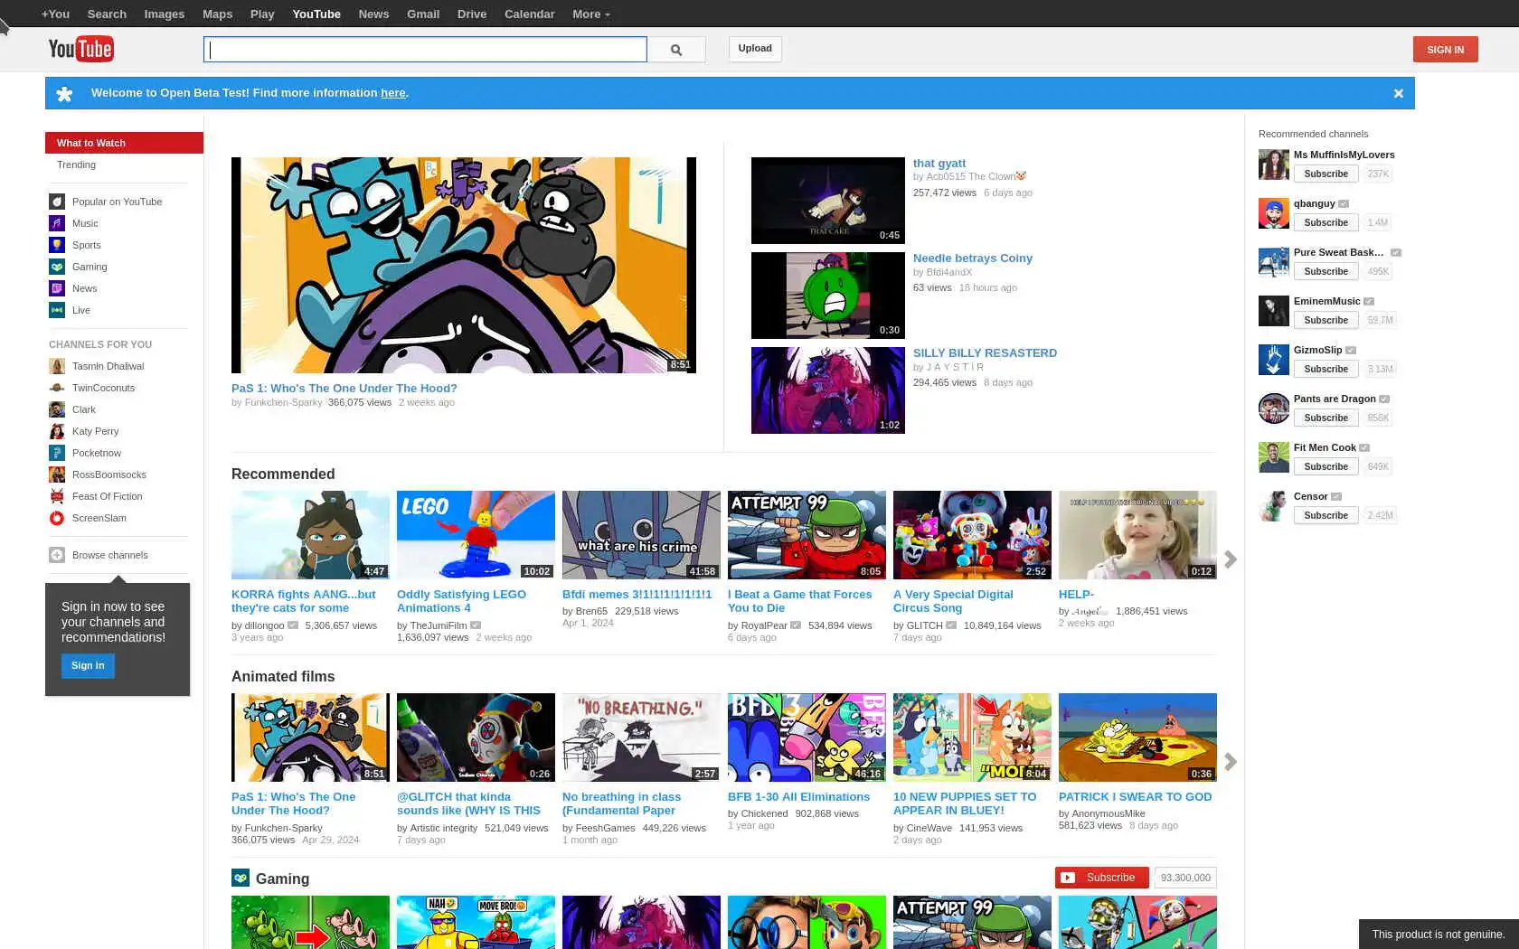Open Fit Men Cook channel avatar
1519x949 pixels.
click(x=1273, y=457)
